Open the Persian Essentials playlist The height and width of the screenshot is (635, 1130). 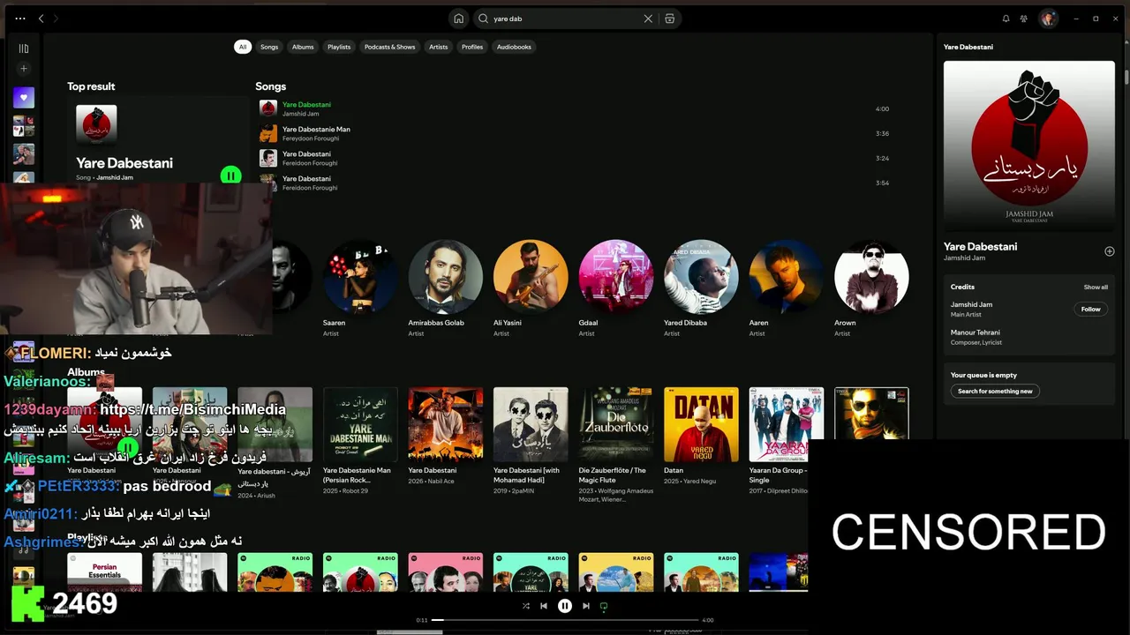[104, 571]
